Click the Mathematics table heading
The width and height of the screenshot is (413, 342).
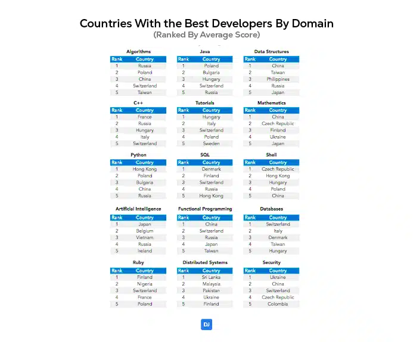point(272,103)
